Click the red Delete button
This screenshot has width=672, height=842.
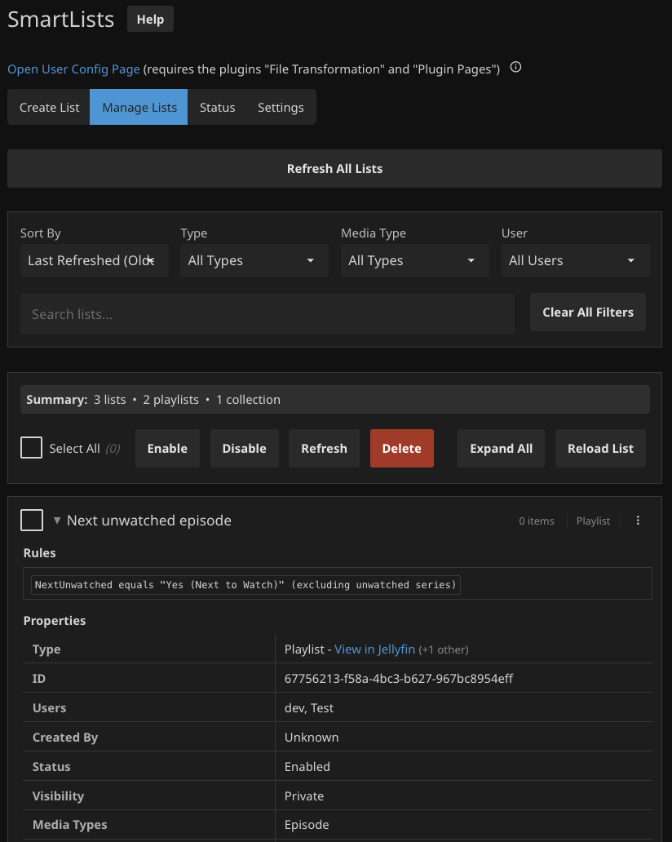[x=402, y=449]
